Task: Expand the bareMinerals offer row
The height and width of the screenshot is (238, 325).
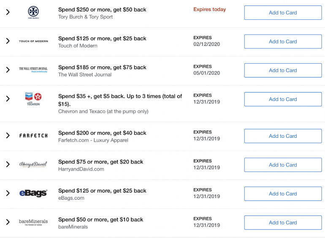Action: pyautogui.click(x=8, y=222)
